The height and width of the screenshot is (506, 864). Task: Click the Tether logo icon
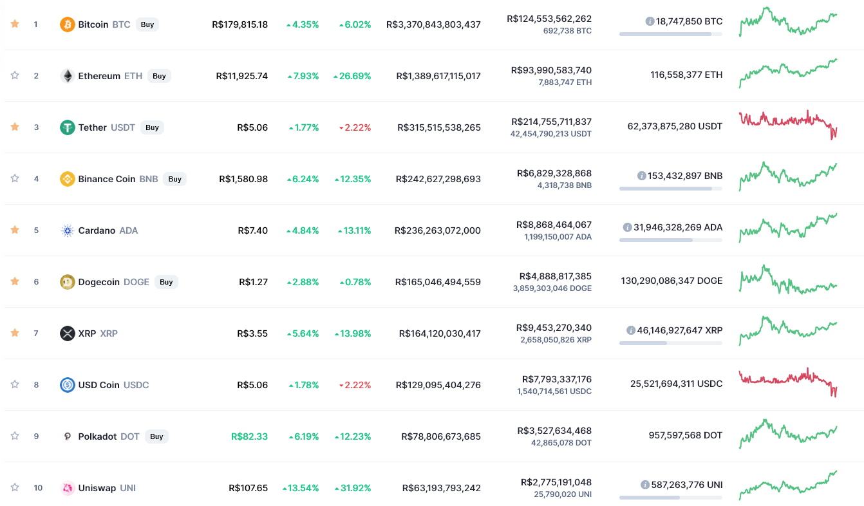click(x=67, y=127)
